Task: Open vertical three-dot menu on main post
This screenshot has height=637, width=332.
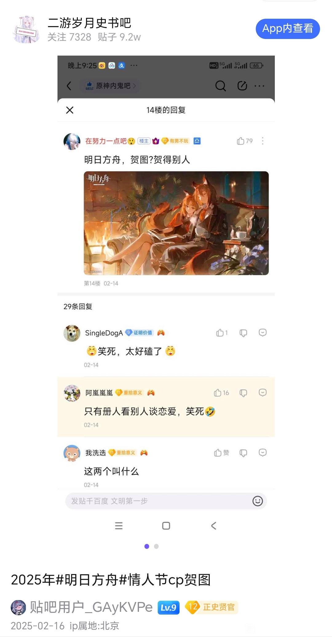Action: click(x=263, y=141)
